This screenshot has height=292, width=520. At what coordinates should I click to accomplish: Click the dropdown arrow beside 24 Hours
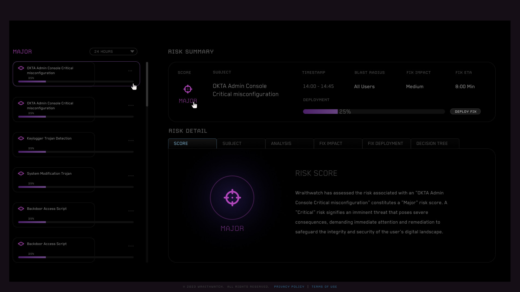pos(132,52)
